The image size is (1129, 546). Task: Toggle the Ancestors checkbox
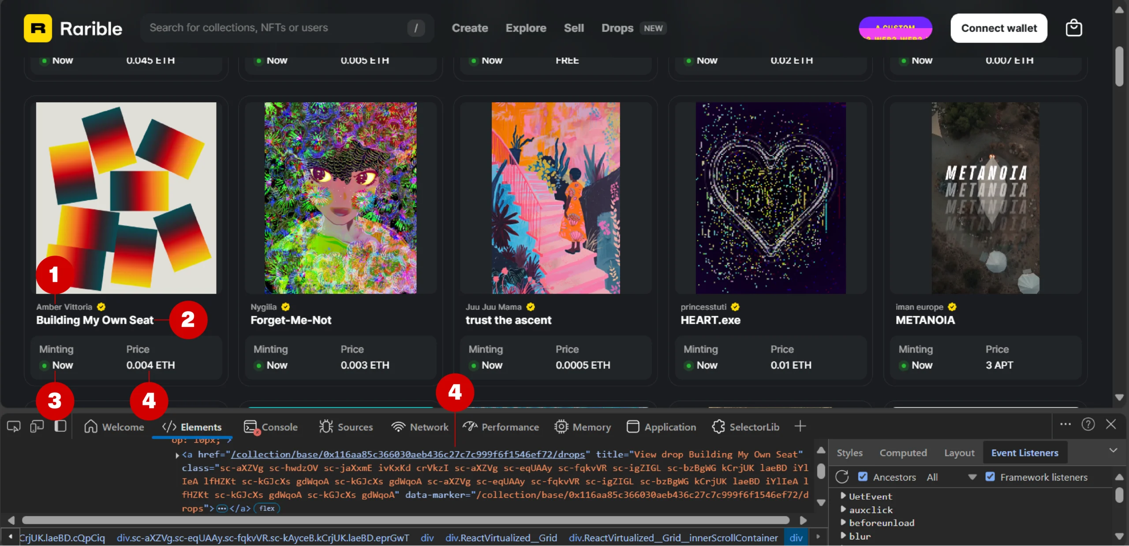pyautogui.click(x=863, y=477)
